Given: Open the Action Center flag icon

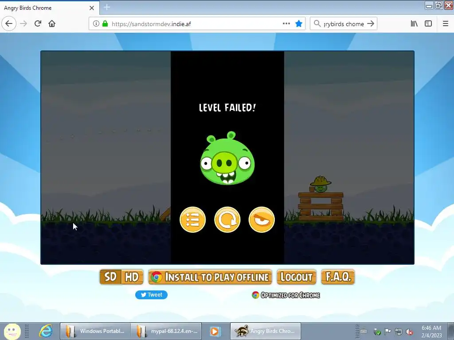Looking at the screenshot, I should 387,331.
